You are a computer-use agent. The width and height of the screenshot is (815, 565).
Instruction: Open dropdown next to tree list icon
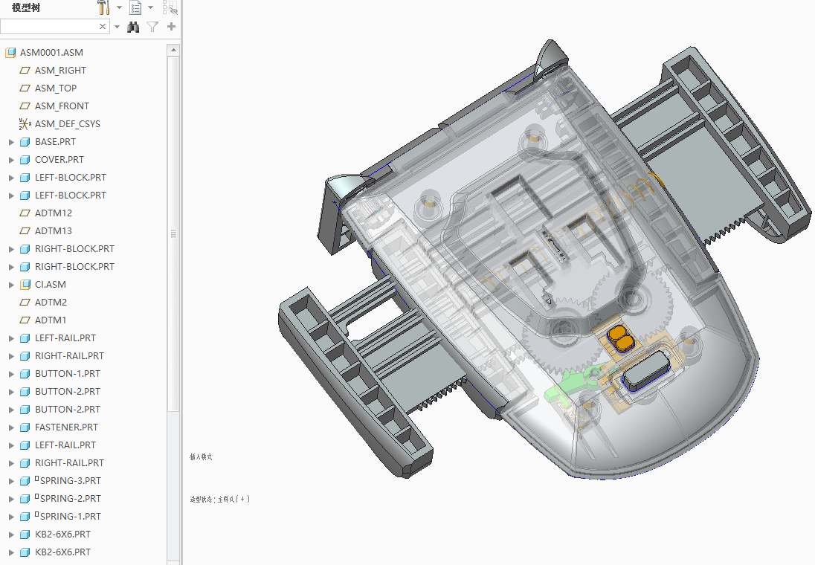(x=150, y=8)
